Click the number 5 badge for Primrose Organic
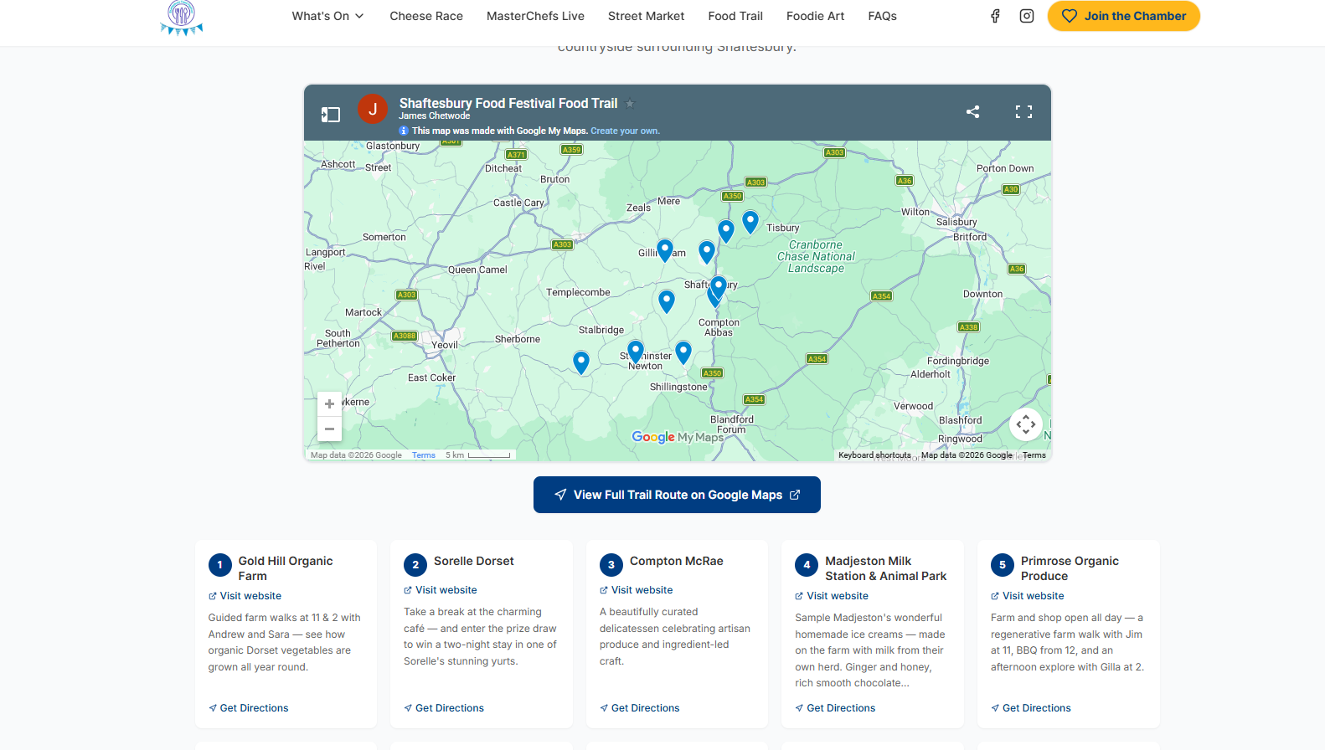This screenshot has width=1325, height=750. pyautogui.click(x=1003, y=565)
